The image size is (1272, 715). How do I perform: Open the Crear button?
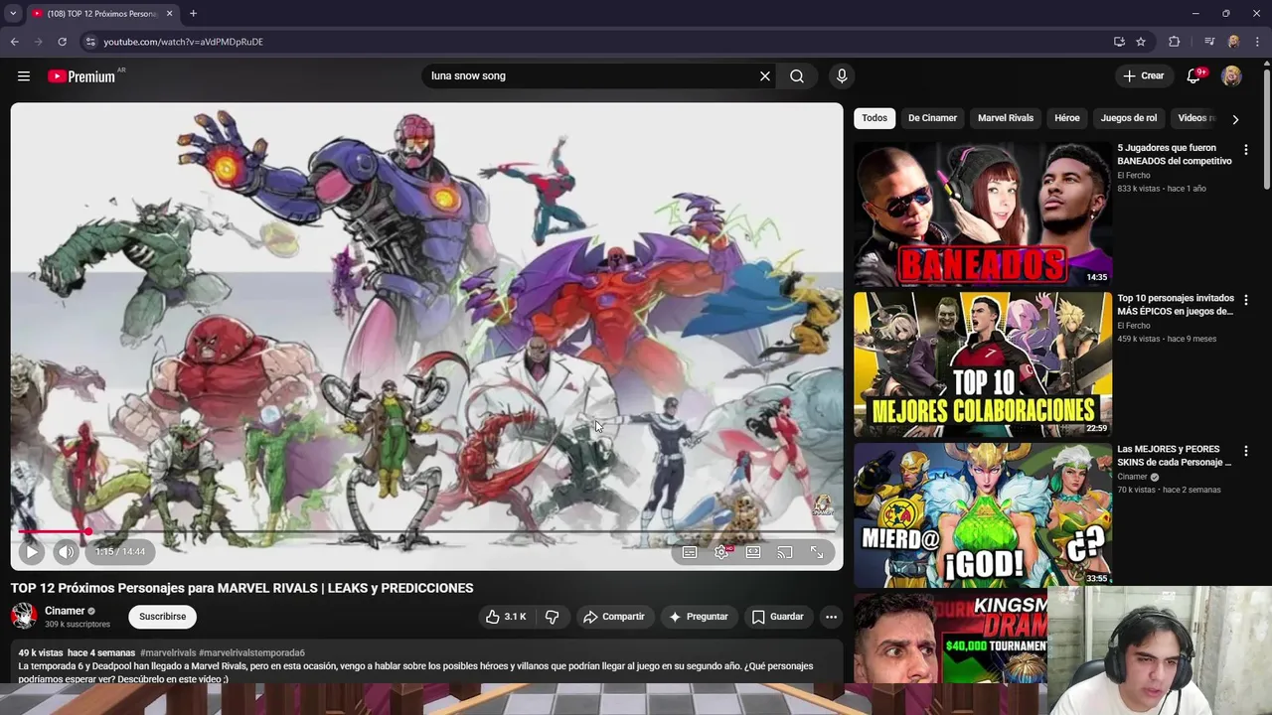point(1144,75)
